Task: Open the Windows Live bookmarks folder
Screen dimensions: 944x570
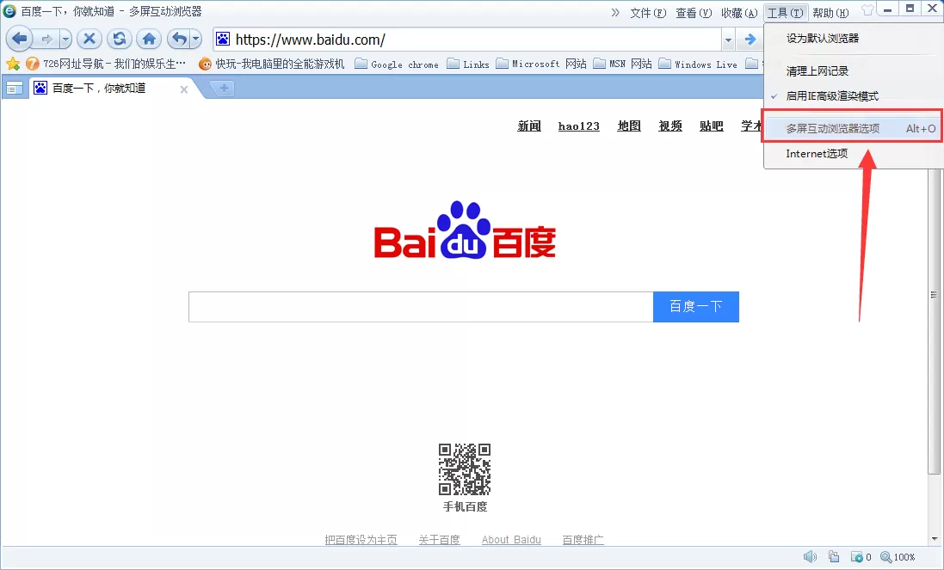Action: click(698, 64)
